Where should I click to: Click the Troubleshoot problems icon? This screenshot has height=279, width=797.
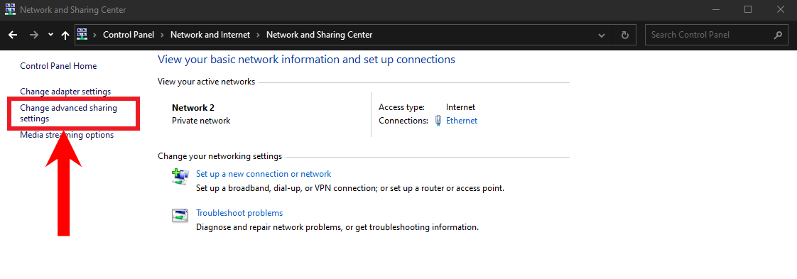(180, 215)
